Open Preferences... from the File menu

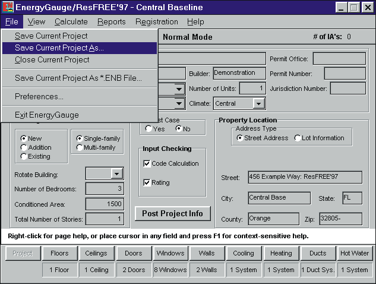tap(80, 96)
